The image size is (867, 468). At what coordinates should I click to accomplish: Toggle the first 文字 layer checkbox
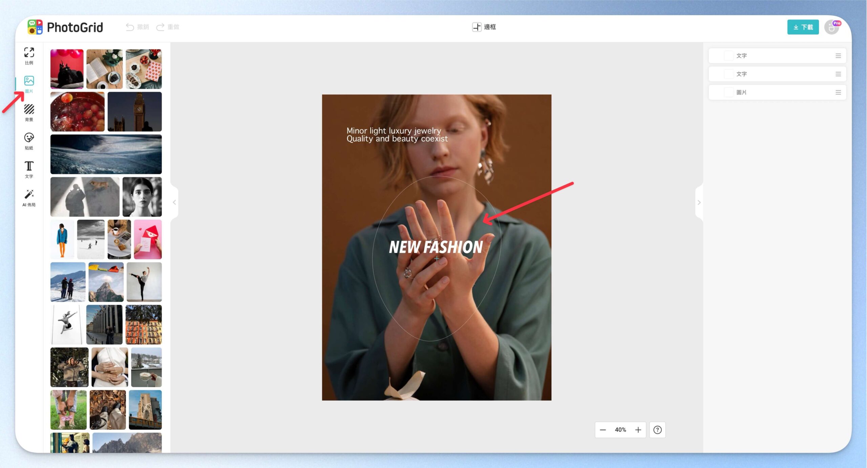[728, 56]
